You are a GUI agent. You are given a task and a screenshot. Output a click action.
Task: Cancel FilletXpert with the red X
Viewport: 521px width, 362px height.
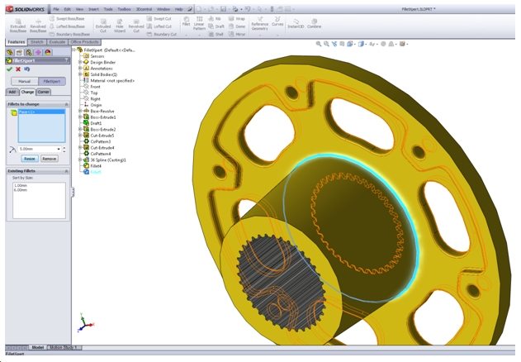coord(18,69)
